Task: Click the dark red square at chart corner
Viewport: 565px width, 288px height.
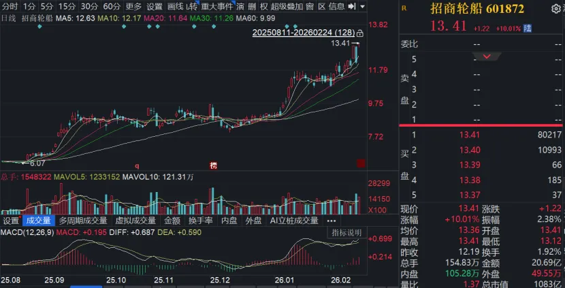Action: pyautogui.click(x=361, y=163)
